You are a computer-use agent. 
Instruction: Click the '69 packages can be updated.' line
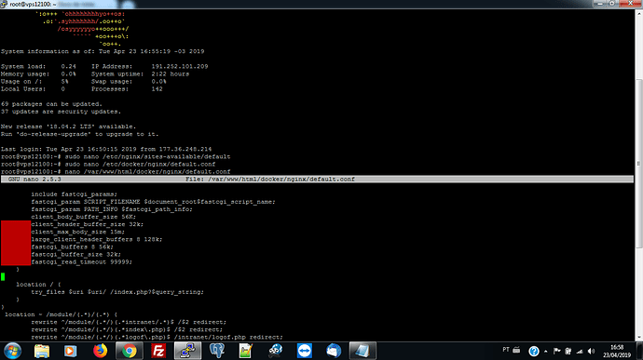51,104
